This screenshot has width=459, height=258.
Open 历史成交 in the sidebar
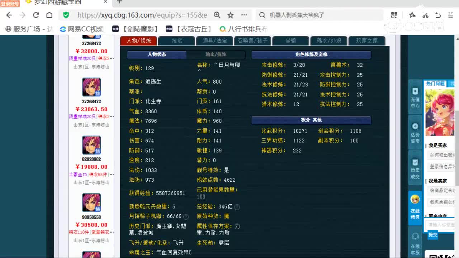(x=415, y=168)
